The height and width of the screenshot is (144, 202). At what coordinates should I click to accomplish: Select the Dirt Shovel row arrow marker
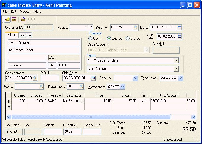9,101
